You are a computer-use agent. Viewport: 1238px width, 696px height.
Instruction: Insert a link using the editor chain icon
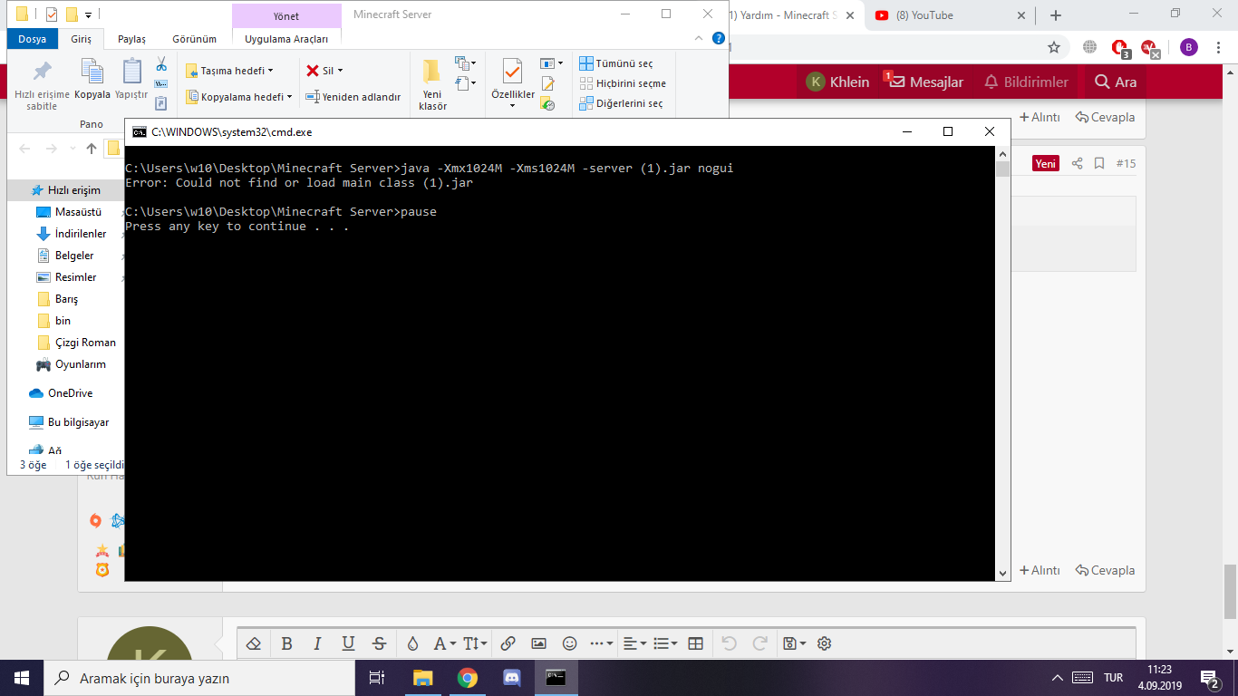[508, 643]
